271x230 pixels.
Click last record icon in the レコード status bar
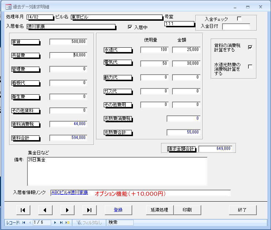pos(61,223)
